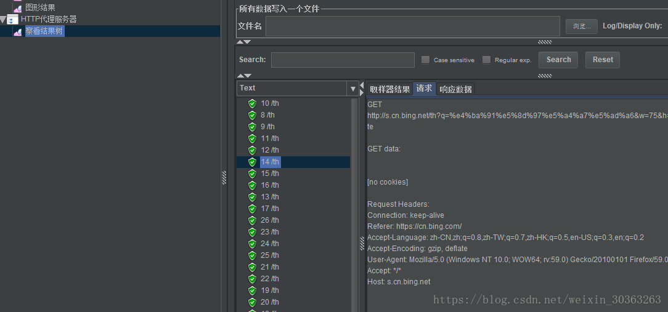Select the 11 /th sample result

tap(270, 138)
